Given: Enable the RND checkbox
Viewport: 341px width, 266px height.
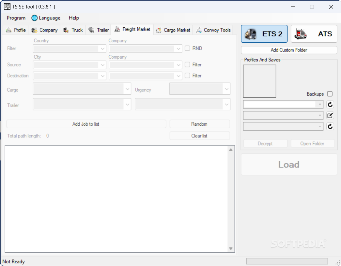Looking at the screenshot, I should [x=187, y=48].
